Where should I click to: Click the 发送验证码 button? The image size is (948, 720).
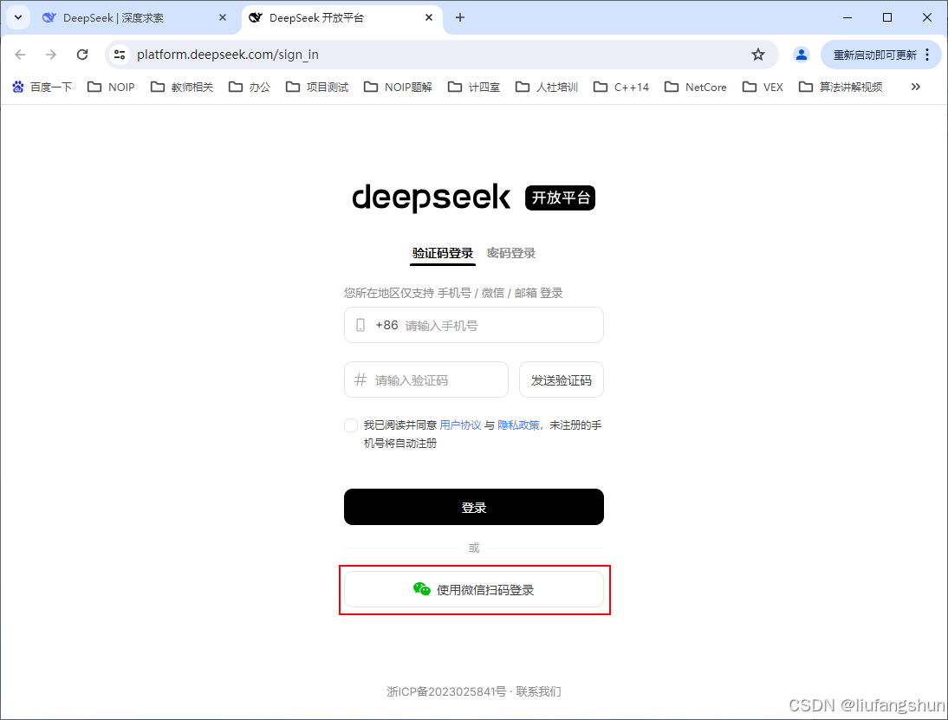pos(561,379)
